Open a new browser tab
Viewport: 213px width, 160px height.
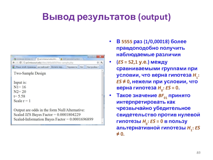coord(85,59)
